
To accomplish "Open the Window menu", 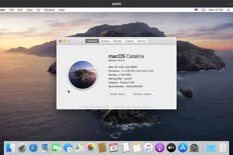I will [x=49, y=10].
